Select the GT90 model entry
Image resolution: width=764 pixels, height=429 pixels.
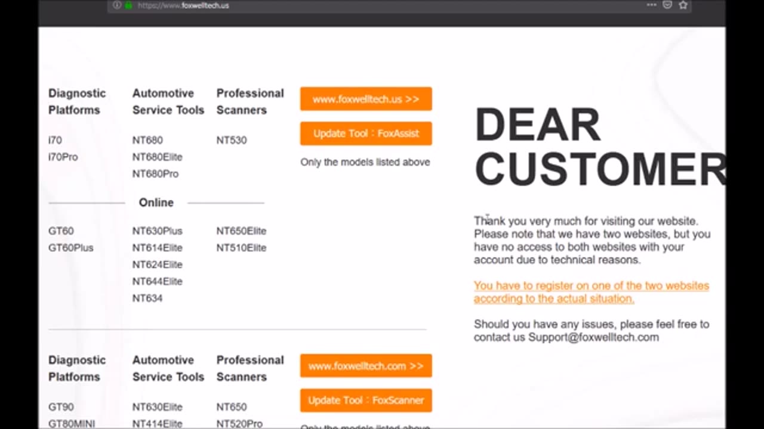pos(61,407)
